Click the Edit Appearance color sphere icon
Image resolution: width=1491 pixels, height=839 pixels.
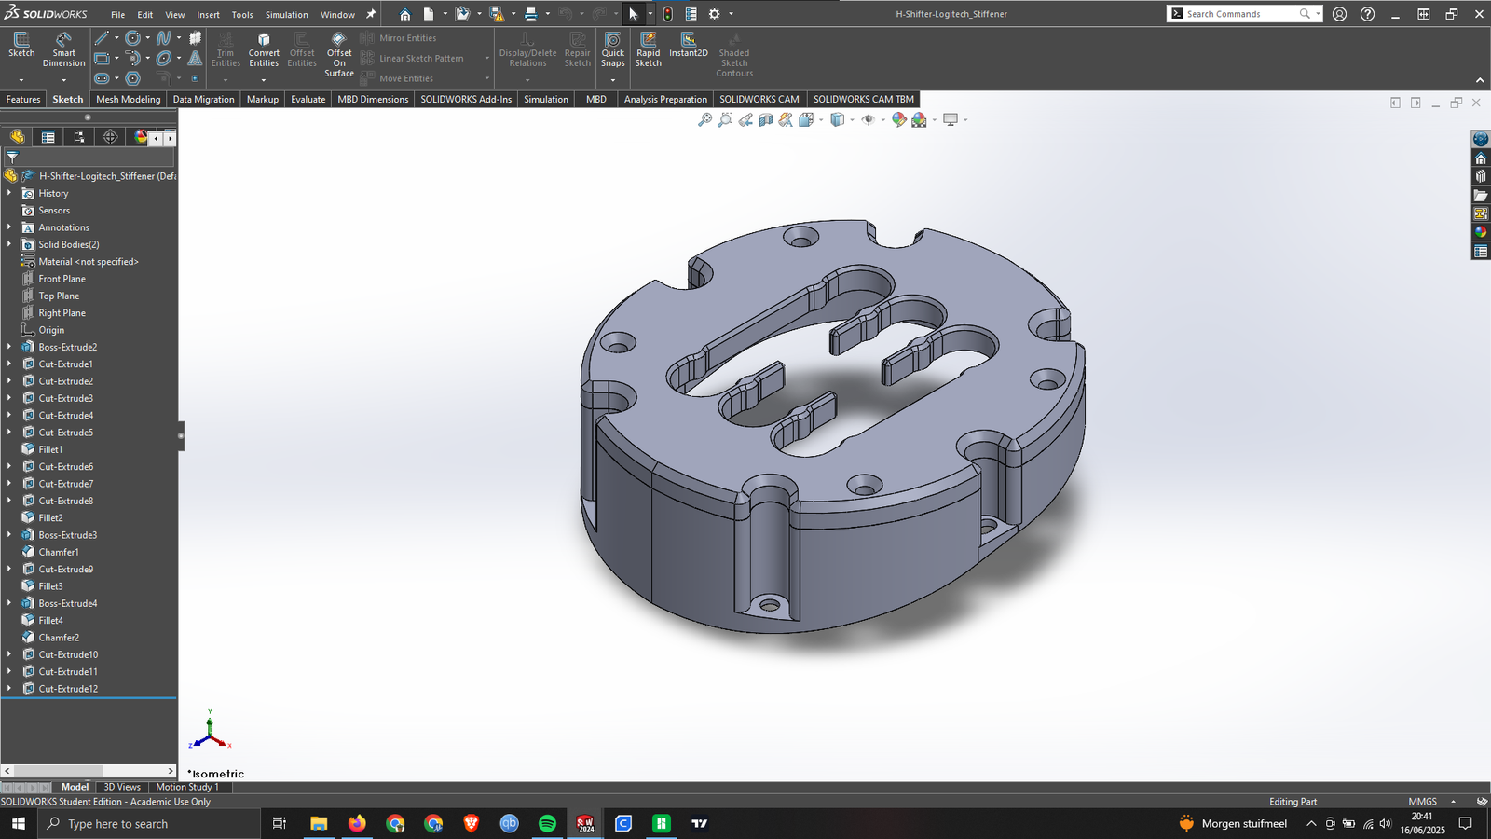point(898,119)
